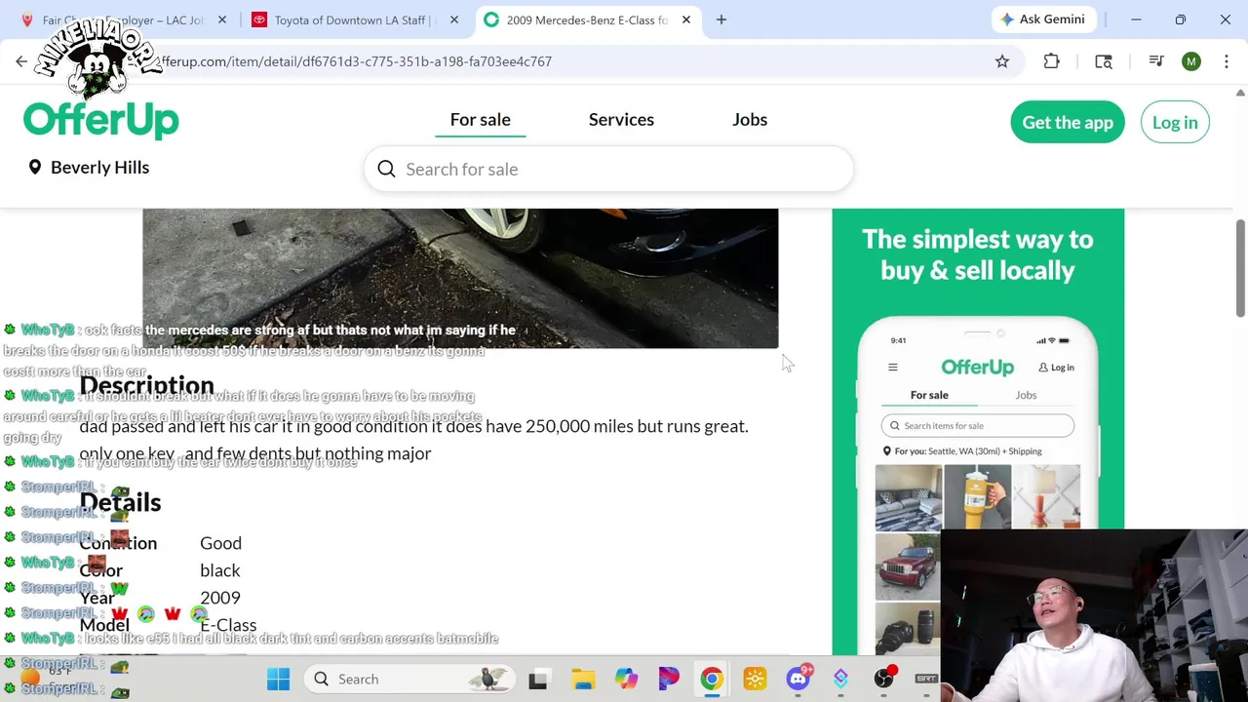Open the media control icon in the Chrome toolbar

(x=1156, y=61)
